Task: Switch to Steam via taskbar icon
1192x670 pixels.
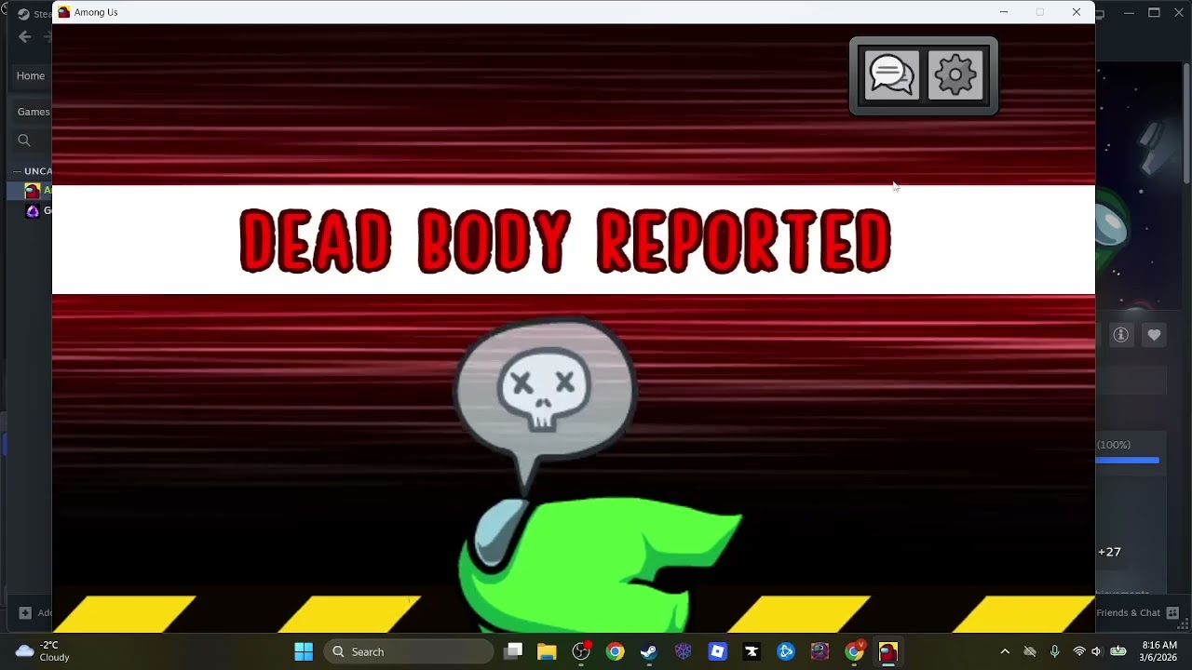Action: 649,651
